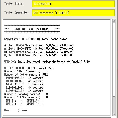Click the 'Agilent 83000 F330, SW Rev.' line
Screen dimensions: 118x118
tap(39, 49)
